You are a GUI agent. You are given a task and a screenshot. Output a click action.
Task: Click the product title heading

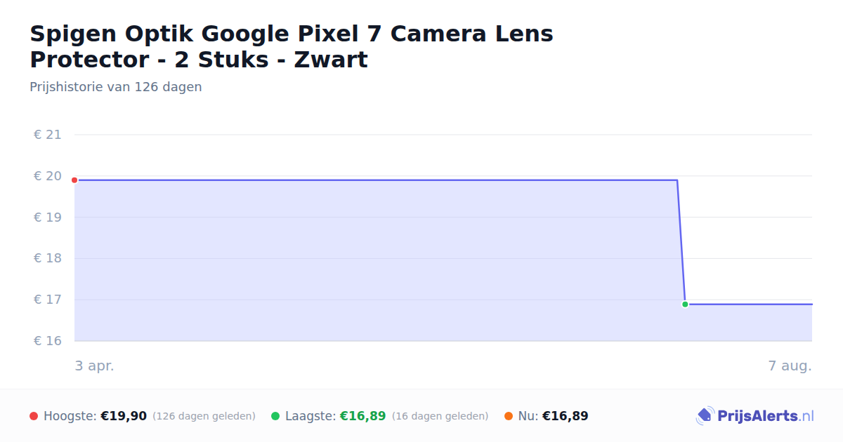click(x=292, y=46)
